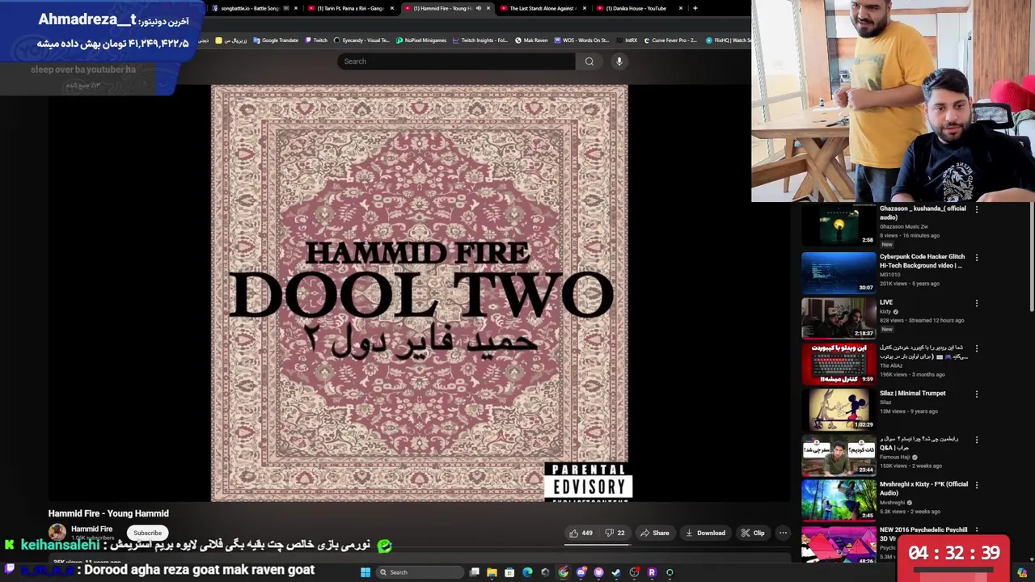The width and height of the screenshot is (1035, 582).
Task: Click the YouTube search magnifier button
Action: [x=589, y=61]
